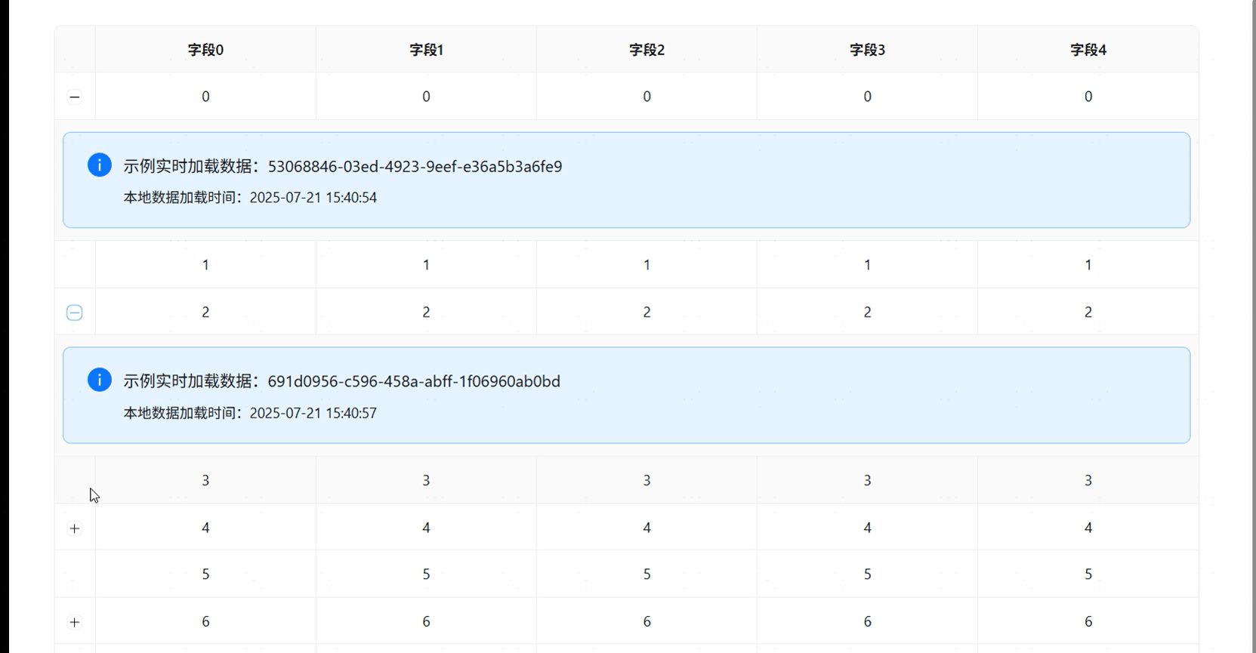Click the 字段4 column header
The image size is (1256, 653).
[1088, 50]
